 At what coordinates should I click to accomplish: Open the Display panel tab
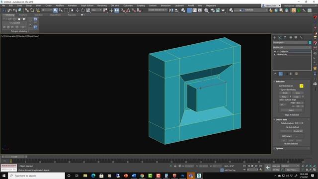coord(296,38)
